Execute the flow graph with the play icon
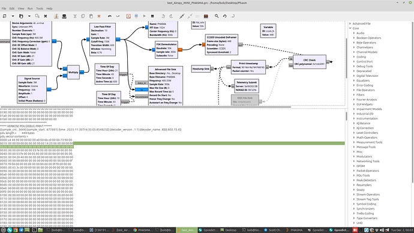Screen dimensions: 414x233 point(145,16)
